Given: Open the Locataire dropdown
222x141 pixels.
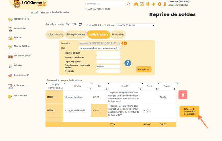Looking at the screenshot, I should [99, 43].
